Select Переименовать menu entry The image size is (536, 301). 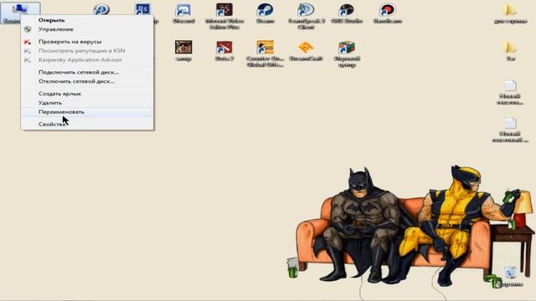coord(61,112)
